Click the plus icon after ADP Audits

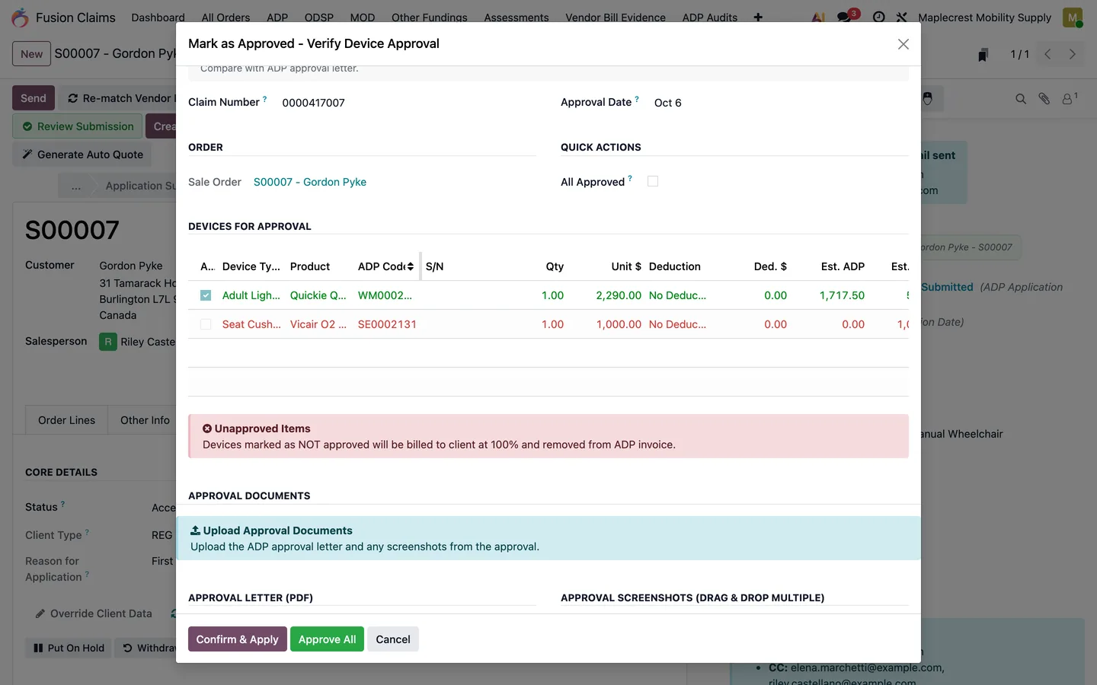[x=758, y=18]
